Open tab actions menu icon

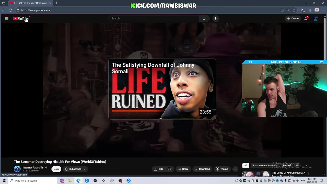point(4,3)
